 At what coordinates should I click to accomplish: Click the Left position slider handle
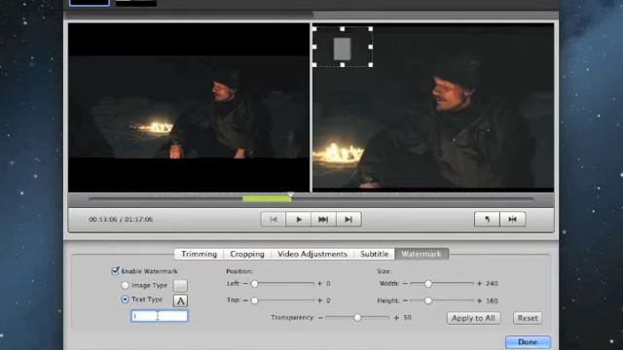pyautogui.click(x=255, y=284)
